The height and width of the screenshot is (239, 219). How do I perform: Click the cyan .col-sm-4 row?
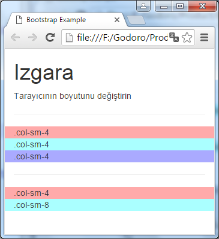coord(110,144)
